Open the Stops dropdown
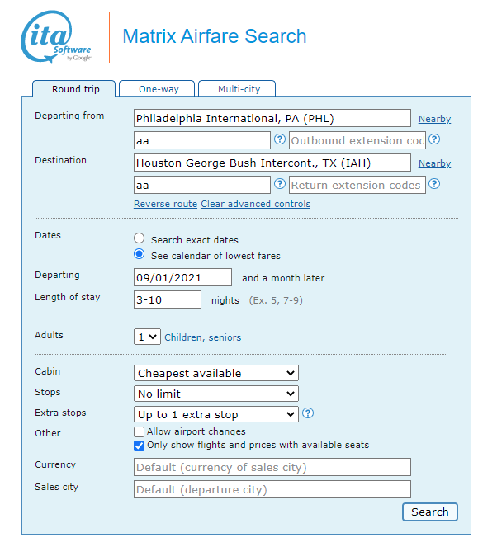 215,394
